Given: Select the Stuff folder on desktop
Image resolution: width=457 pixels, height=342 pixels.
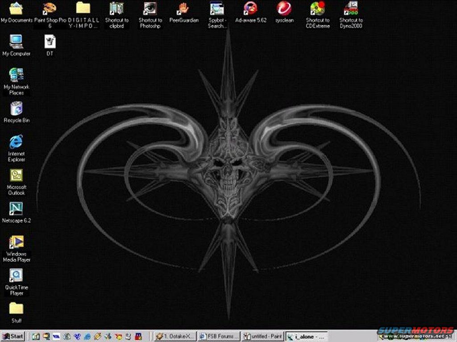Looking at the screenshot, I should (16, 309).
